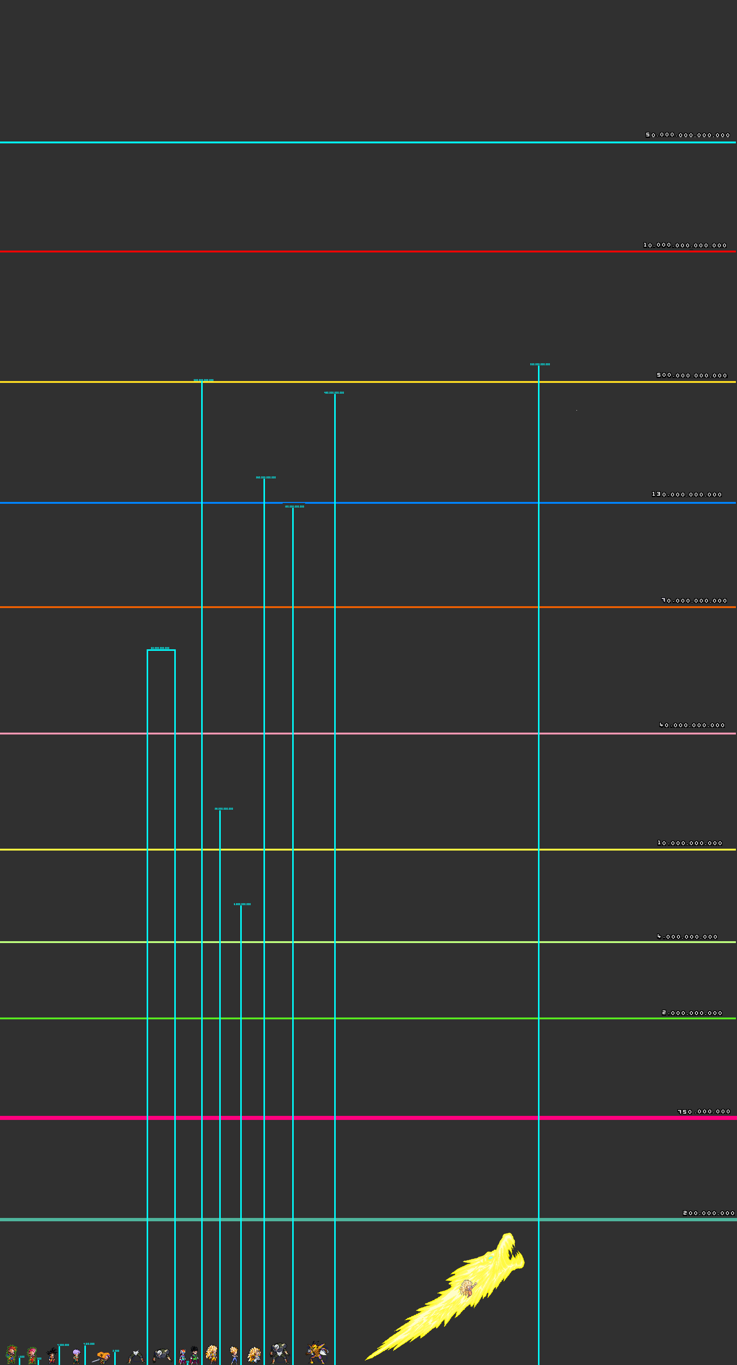Click the 10.000.000.000.000 red line label
This screenshot has height=1365, width=737.
point(685,245)
